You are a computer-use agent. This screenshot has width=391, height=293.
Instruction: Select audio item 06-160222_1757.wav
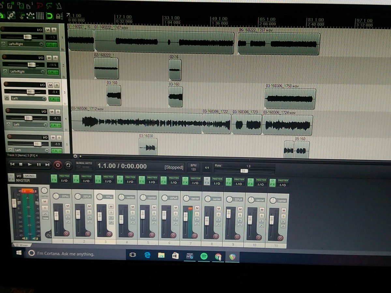(x=279, y=44)
